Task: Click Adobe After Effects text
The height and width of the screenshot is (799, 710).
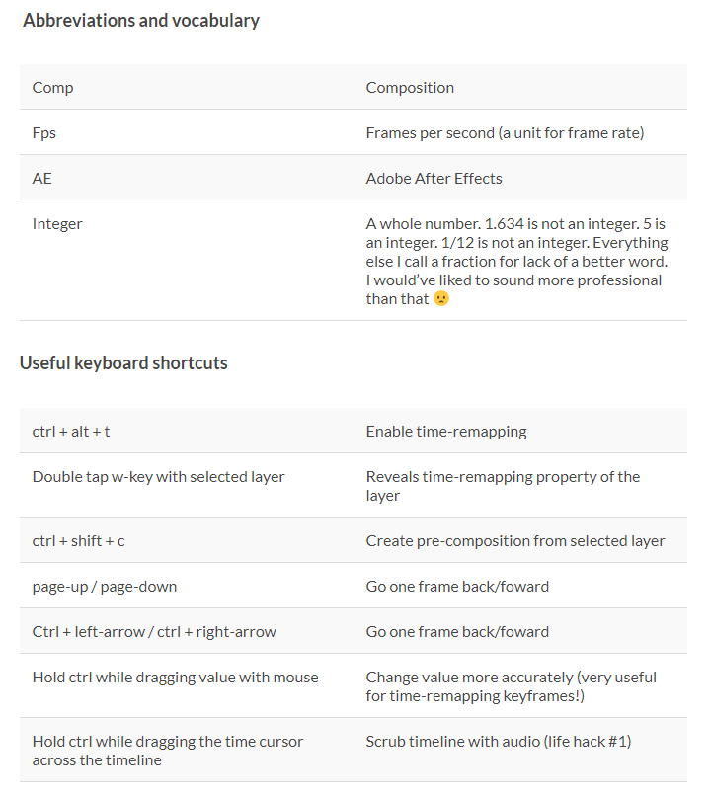Action: 434,179
